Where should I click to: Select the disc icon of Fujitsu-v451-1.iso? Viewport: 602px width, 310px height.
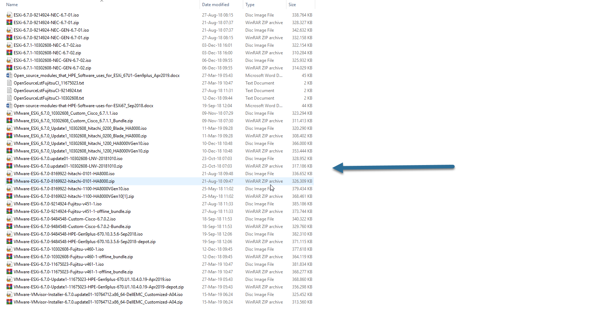(9, 204)
